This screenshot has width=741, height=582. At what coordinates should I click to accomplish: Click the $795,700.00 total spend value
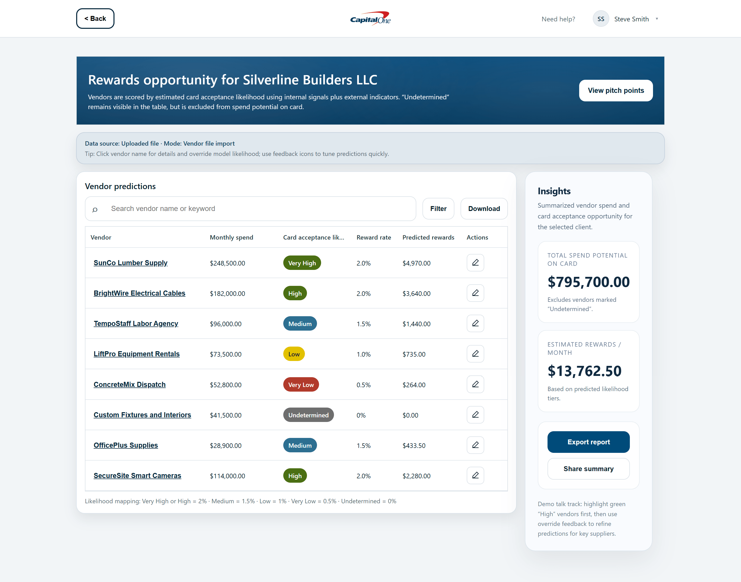(x=588, y=282)
